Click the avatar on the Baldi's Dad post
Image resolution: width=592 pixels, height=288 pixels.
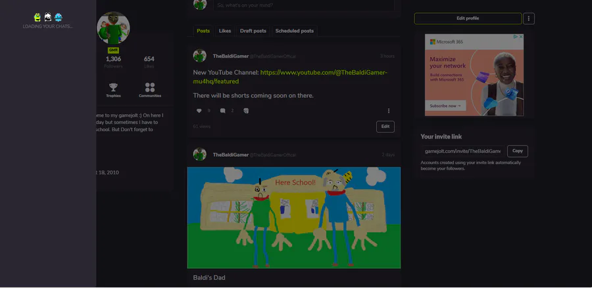(200, 154)
